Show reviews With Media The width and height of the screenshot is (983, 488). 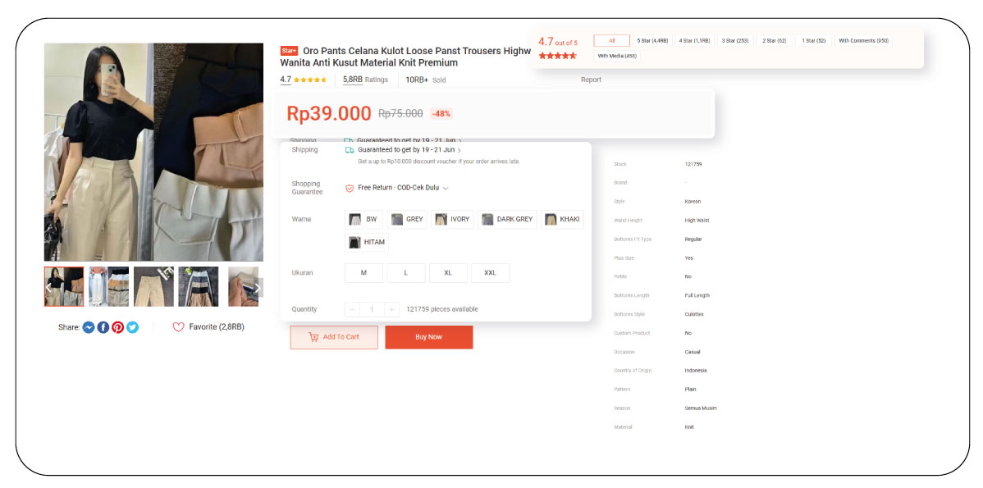click(x=617, y=56)
